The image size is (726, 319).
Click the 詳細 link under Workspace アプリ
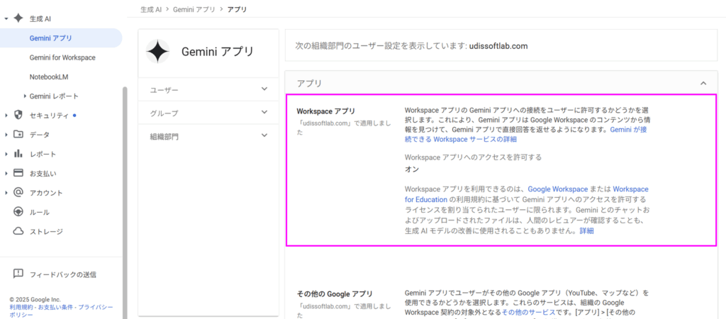[x=586, y=230]
